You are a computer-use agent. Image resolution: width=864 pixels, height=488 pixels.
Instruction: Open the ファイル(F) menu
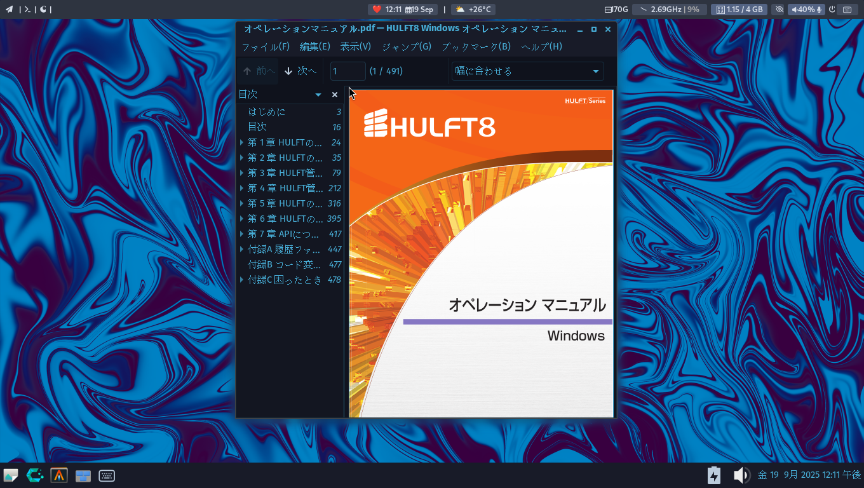click(266, 46)
